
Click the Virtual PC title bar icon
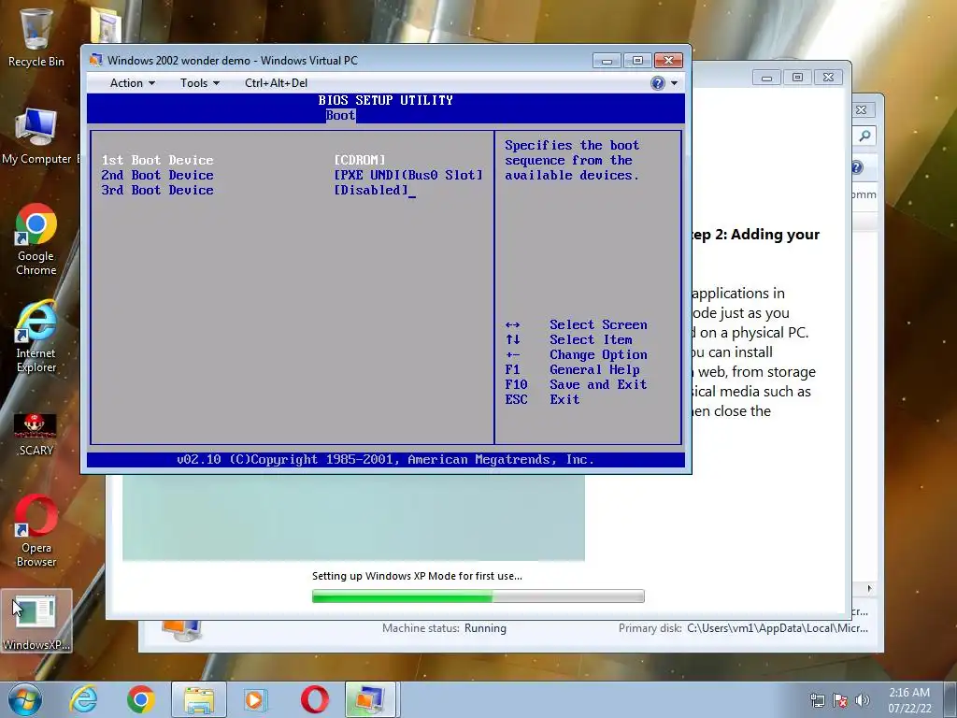point(96,60)
